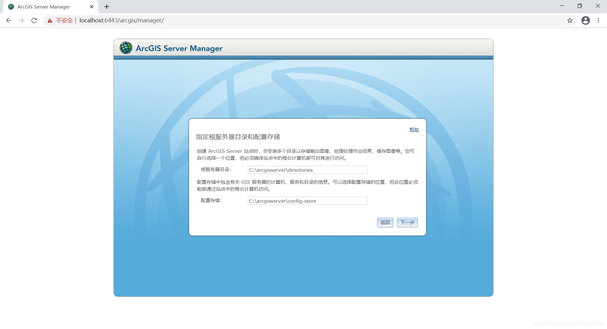Focus the 根服务器目录 directories path field
This screenshot has height=329, width=607.
pos(307,170)
